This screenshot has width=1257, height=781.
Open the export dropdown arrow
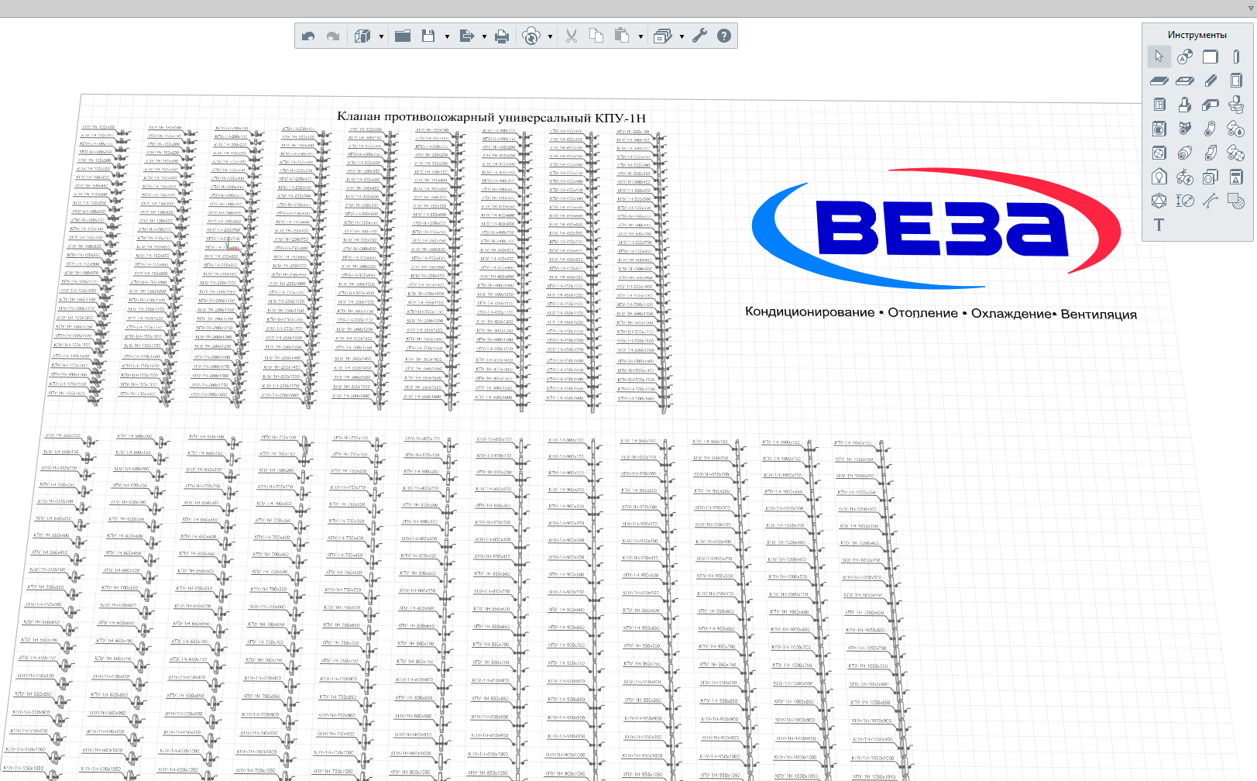pyautogui.click(x=484, y=36)
